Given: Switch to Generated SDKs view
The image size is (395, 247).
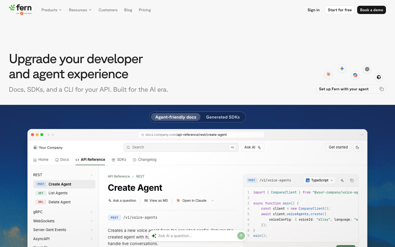Looking at the screenshot, I should coord(223,117).
